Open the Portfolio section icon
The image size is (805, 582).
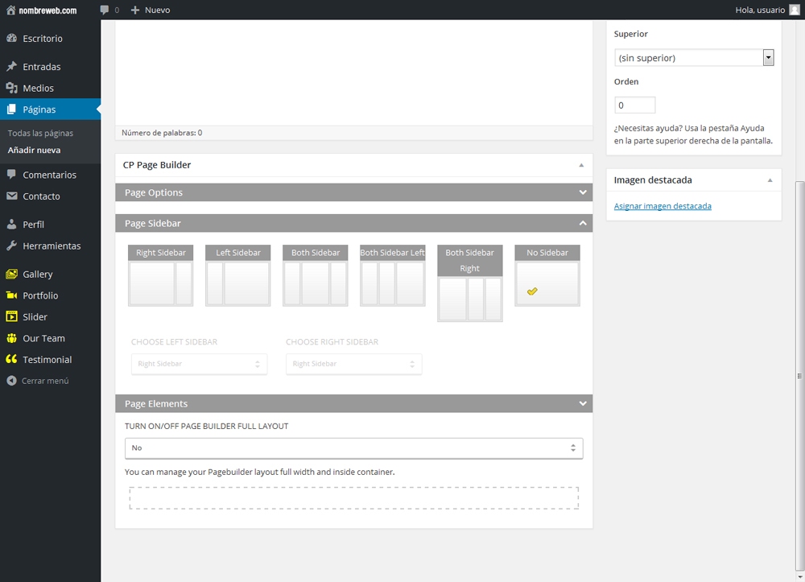tap(11, 295)
